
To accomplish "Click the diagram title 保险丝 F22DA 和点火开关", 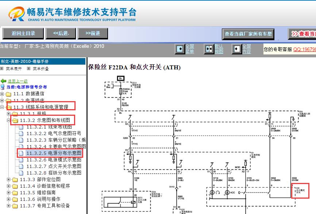I will point(134,67).
